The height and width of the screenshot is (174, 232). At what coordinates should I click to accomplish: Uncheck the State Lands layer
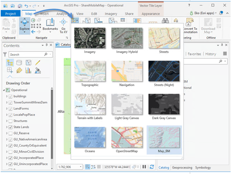coord(10,127)
